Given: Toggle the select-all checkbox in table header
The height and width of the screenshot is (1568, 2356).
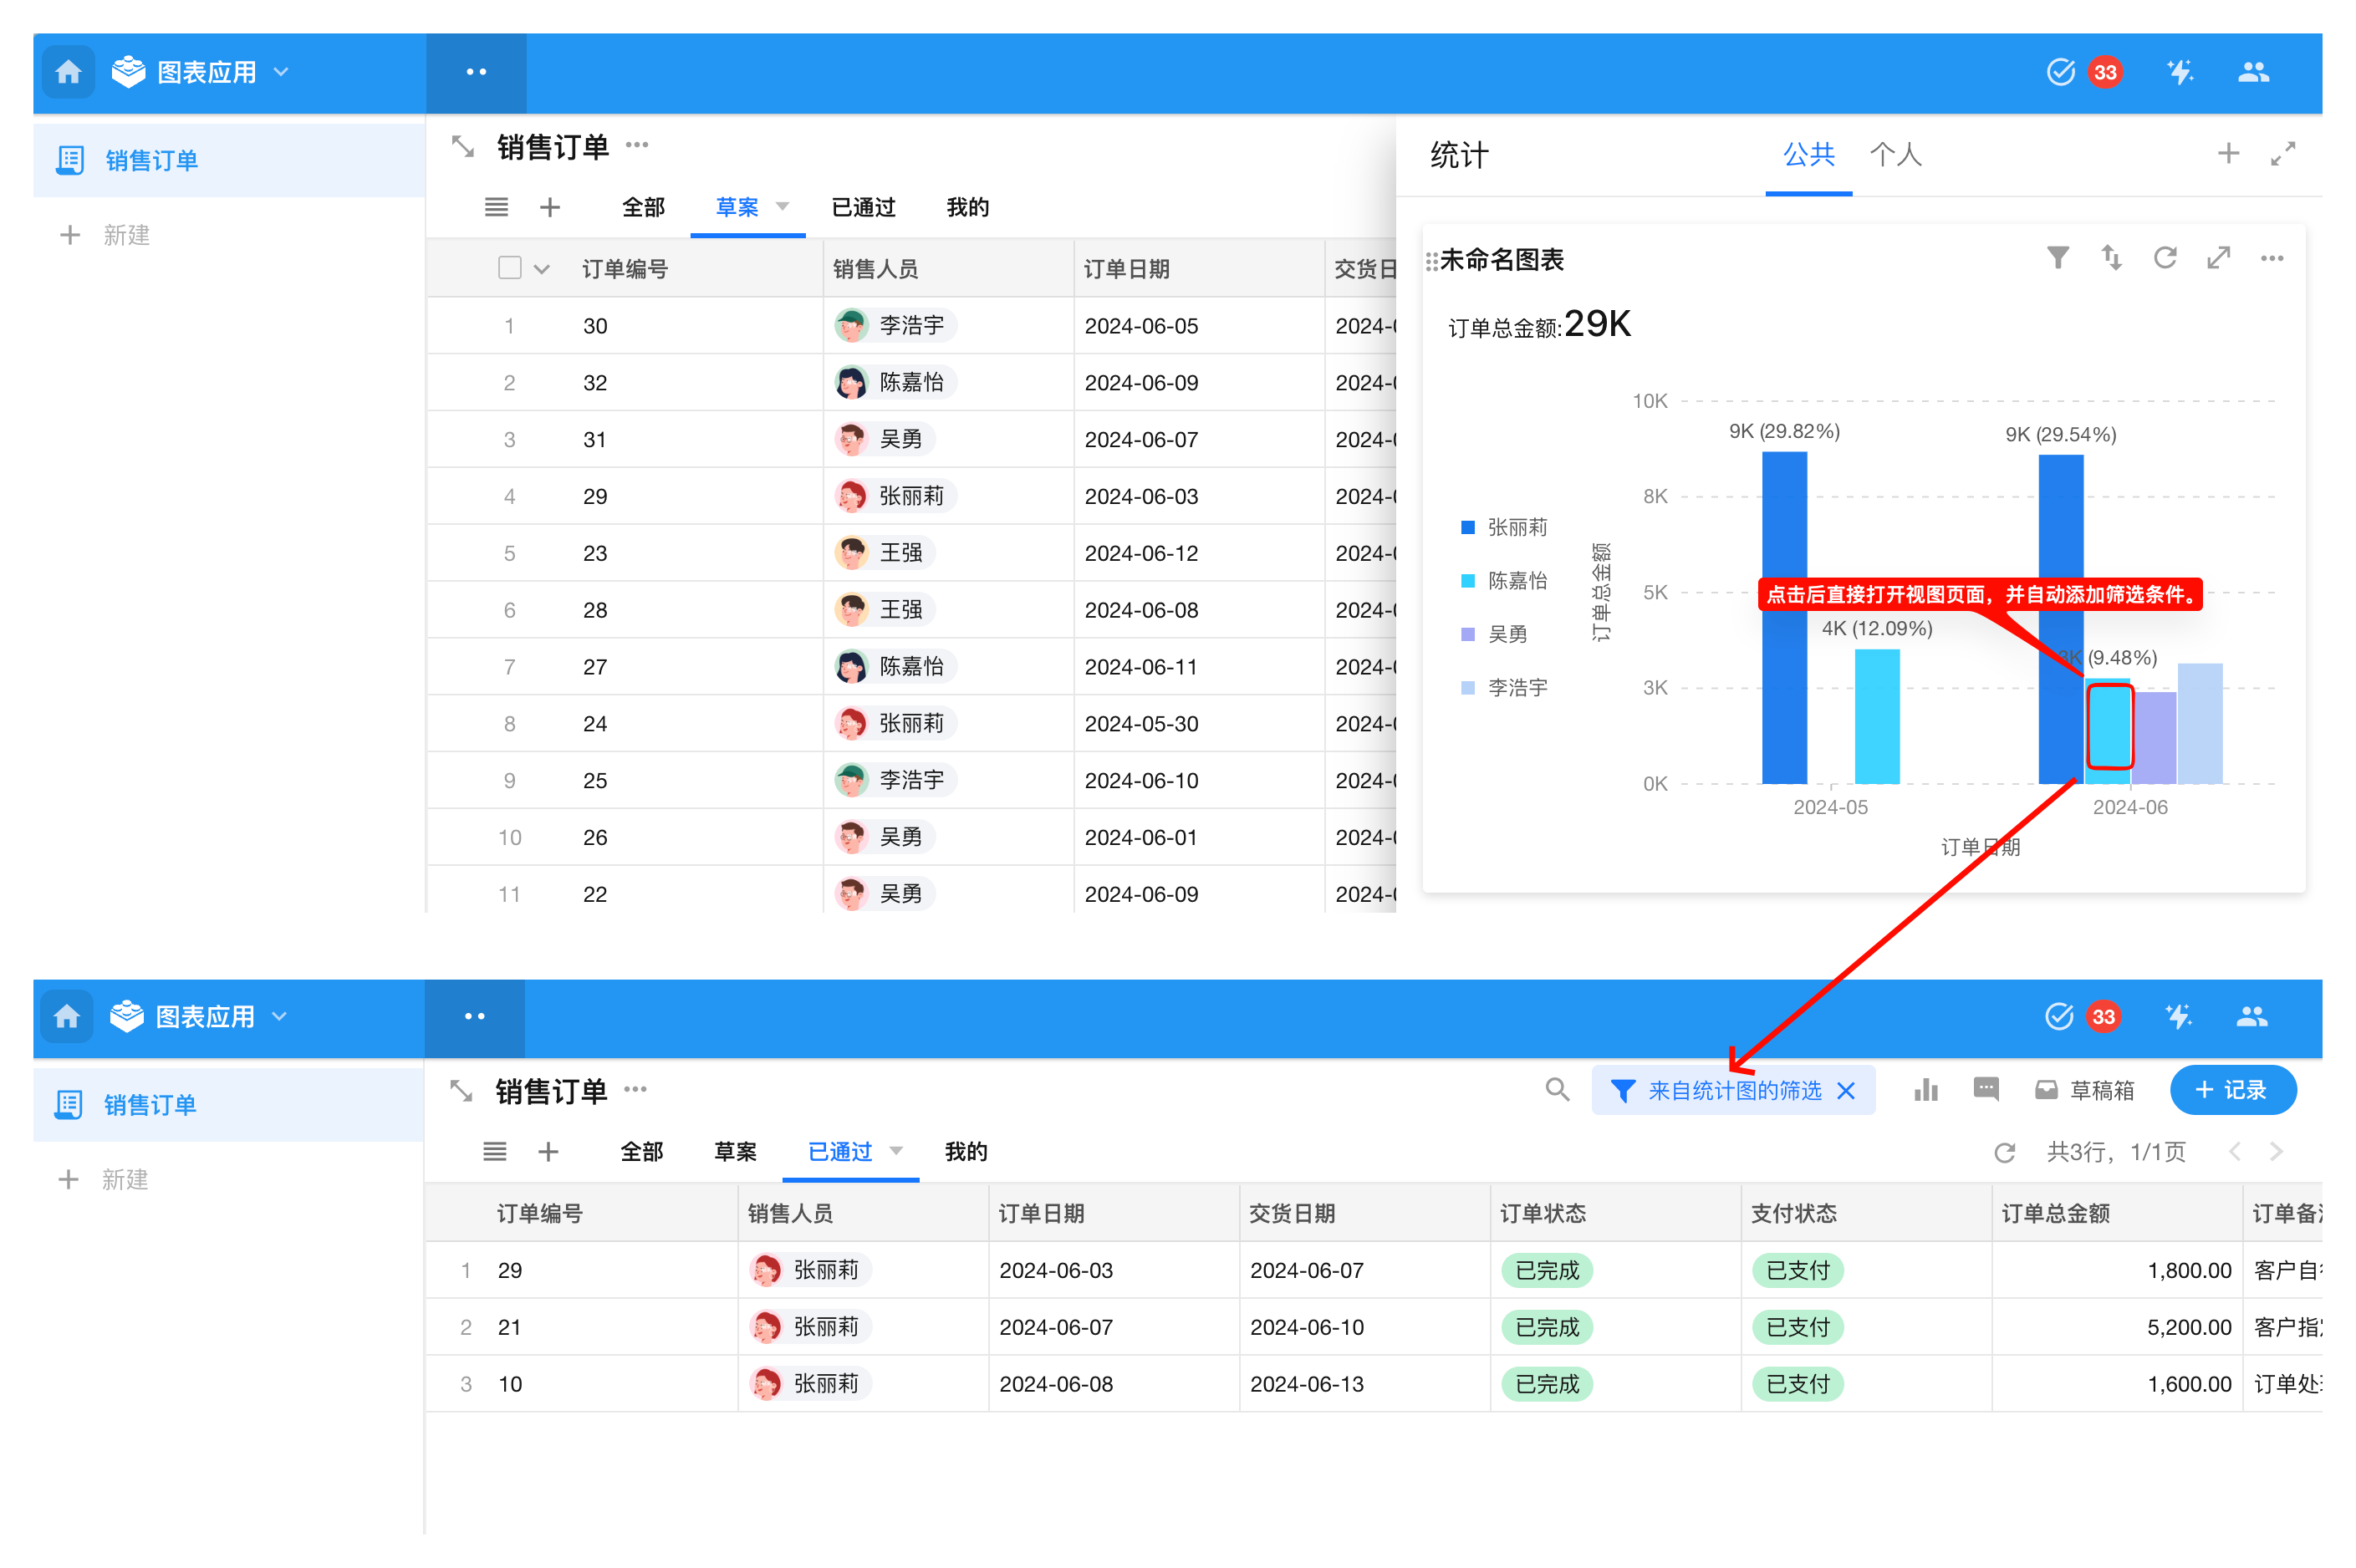Looking at the screenshot, I should (x=509, y=268).
